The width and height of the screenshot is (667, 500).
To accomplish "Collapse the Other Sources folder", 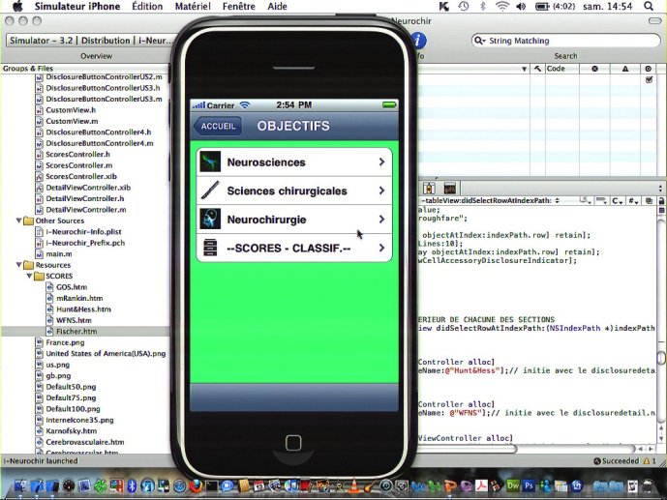I will coord(18,221).
